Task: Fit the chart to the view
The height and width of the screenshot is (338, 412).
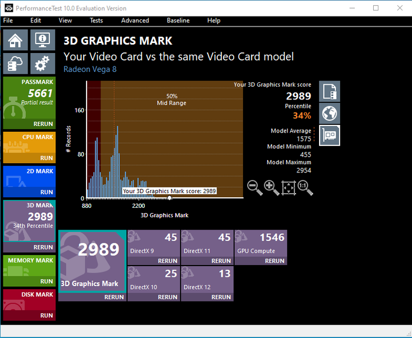Action: (x=288, y=188)
